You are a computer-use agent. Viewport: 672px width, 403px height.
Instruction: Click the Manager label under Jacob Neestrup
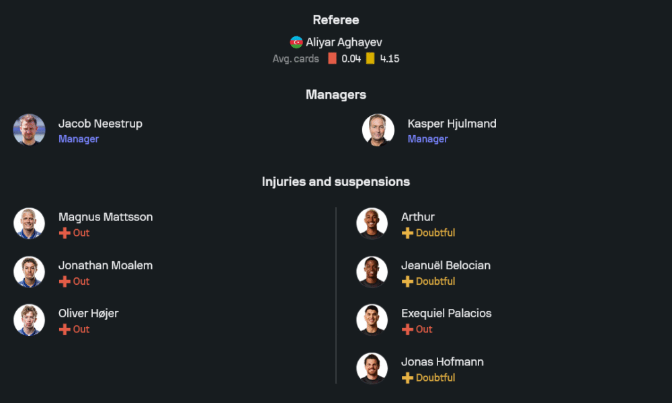[79, 139]
